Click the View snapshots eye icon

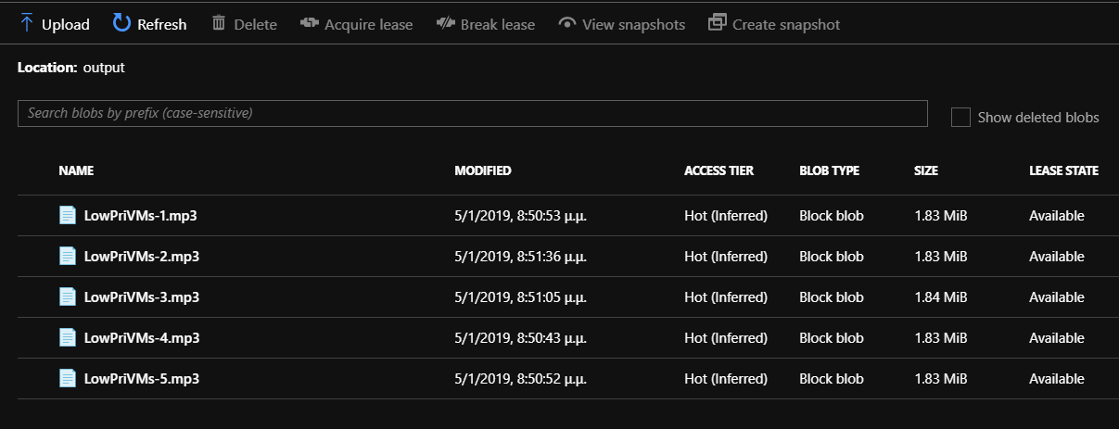click(567, 24)
